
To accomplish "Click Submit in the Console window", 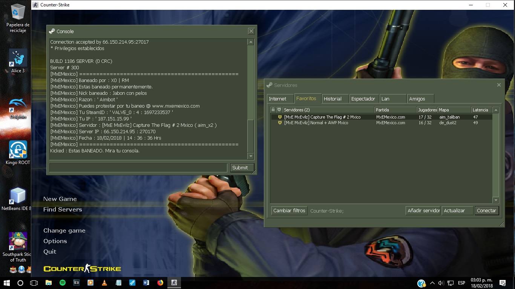I will tap(242, 168).
